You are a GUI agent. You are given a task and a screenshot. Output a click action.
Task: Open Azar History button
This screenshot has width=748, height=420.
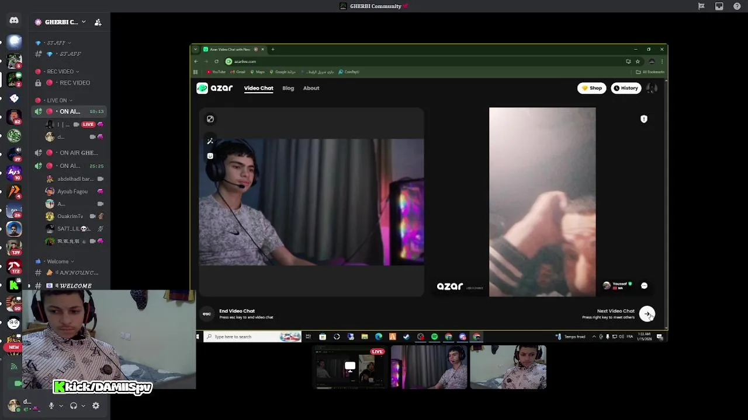tap(626, 88)
